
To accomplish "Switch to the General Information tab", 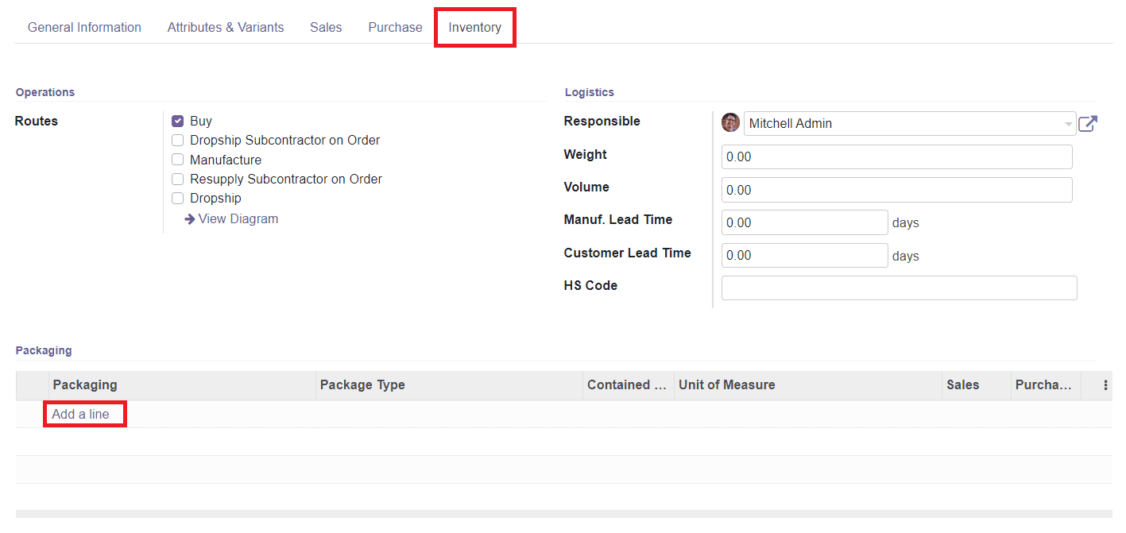I will point(84,26).
